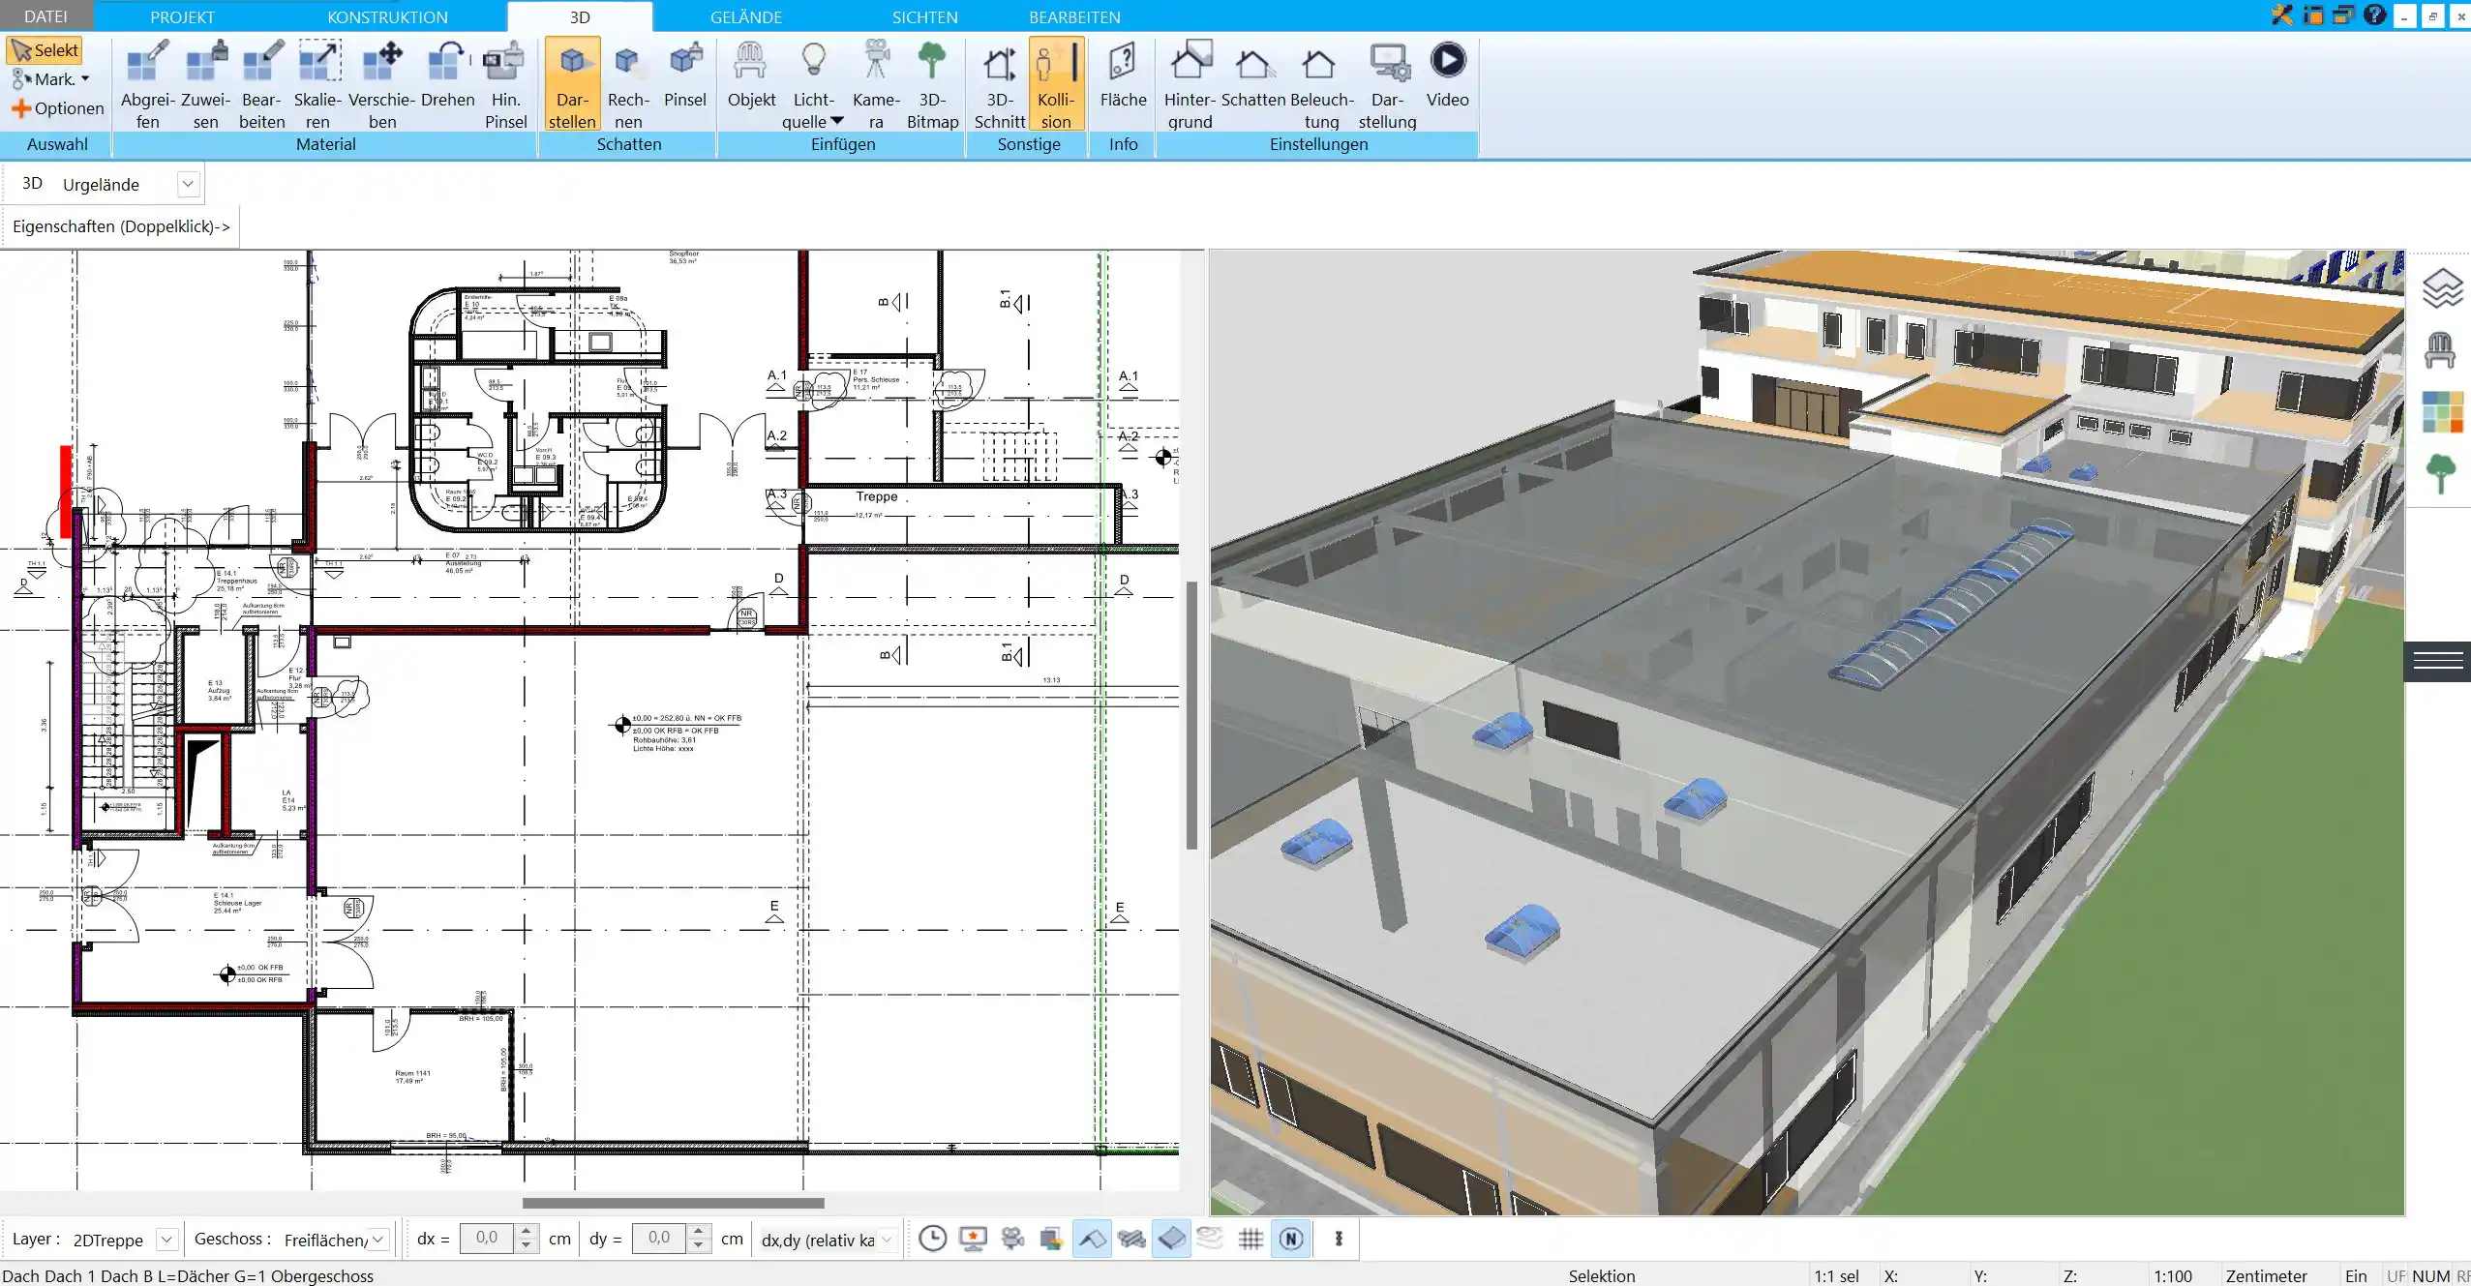The width and height of the screenshot is (2471, 1286).
Task: Open Beleuchtung lighting settings
Action: tap(1321, 85)
